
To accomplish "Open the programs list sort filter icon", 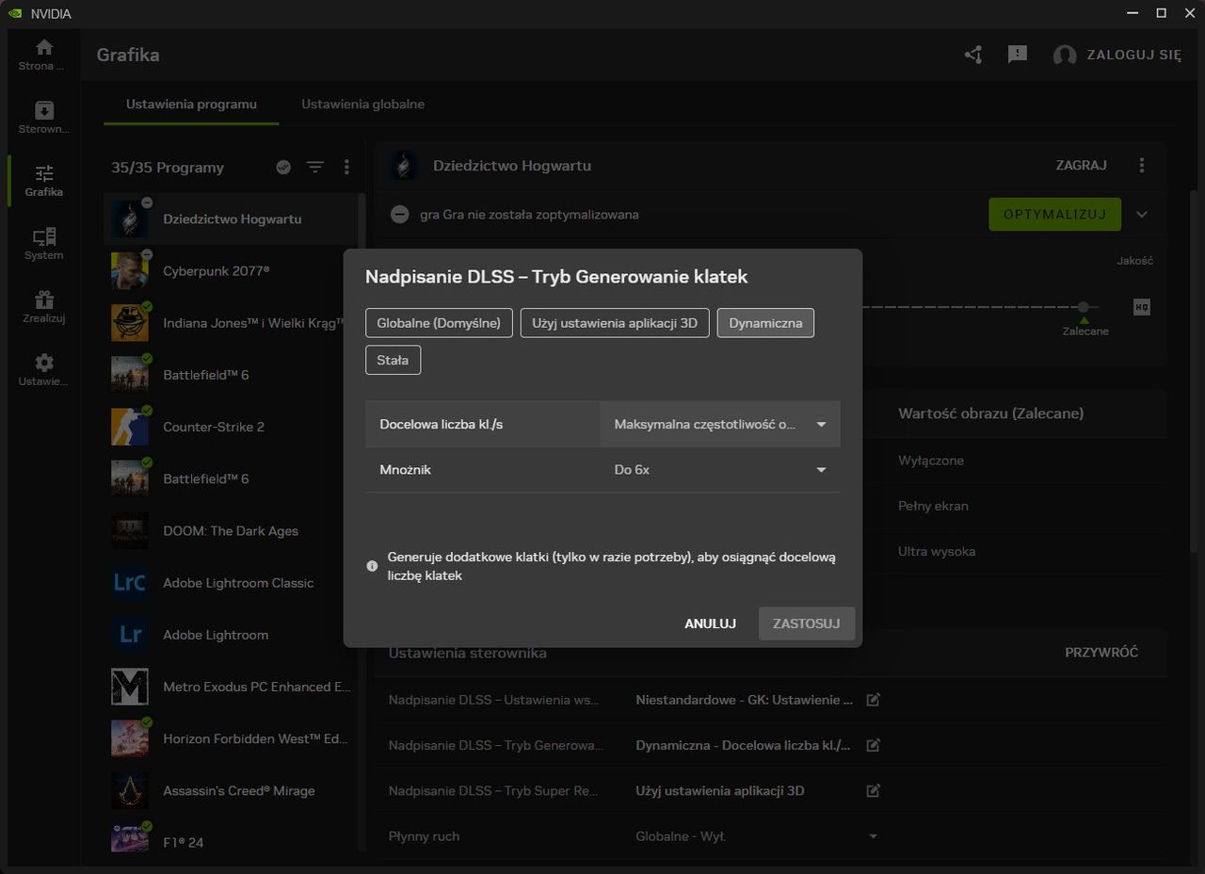I will [x=315, y=167].
